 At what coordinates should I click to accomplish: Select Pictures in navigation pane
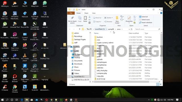pyautogui.click(x=77, y=70)
